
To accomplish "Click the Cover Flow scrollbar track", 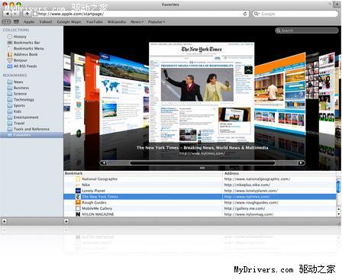I will click(202, 163).
